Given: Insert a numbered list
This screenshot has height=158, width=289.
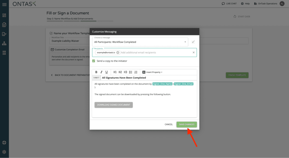Looking at the screenshot, I should coord(136,72).
